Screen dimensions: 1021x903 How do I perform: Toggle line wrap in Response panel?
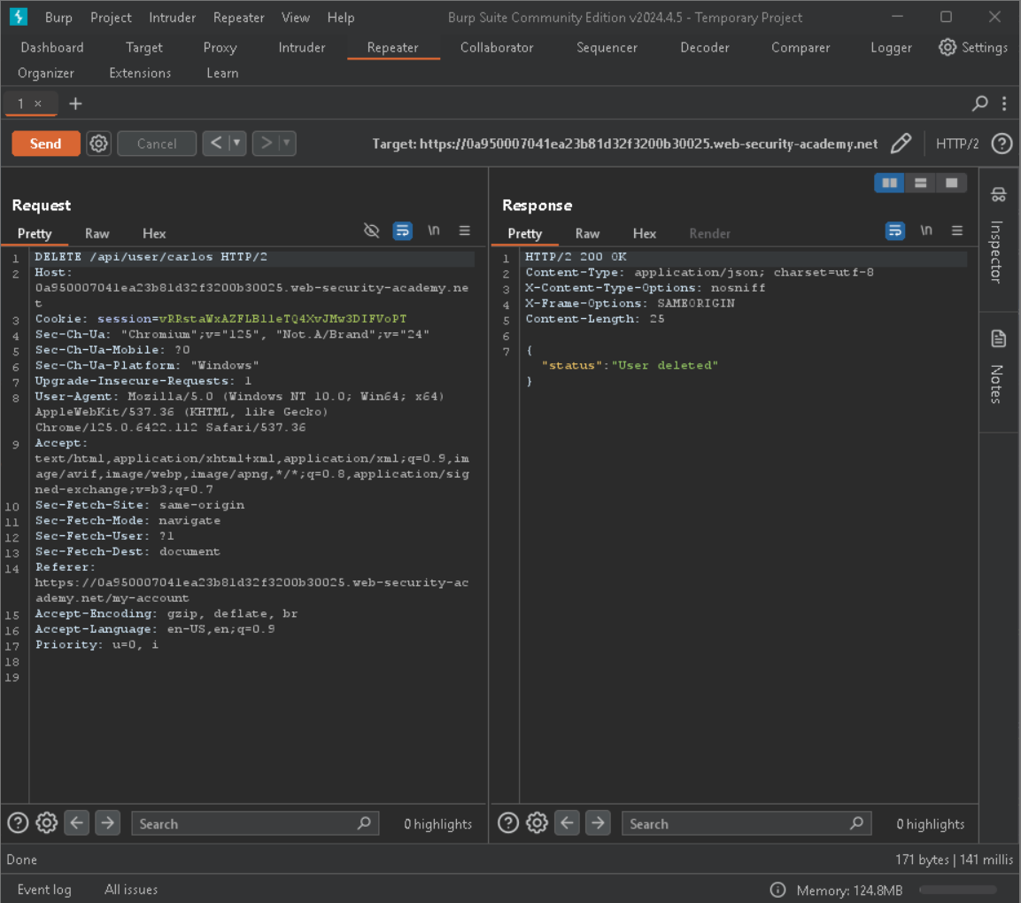coord(895,230)
